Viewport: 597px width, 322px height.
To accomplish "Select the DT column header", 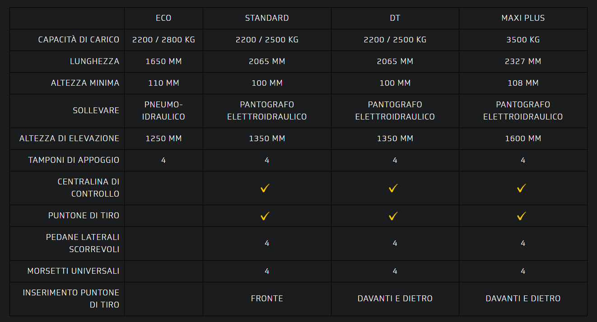I will point(395,18).
